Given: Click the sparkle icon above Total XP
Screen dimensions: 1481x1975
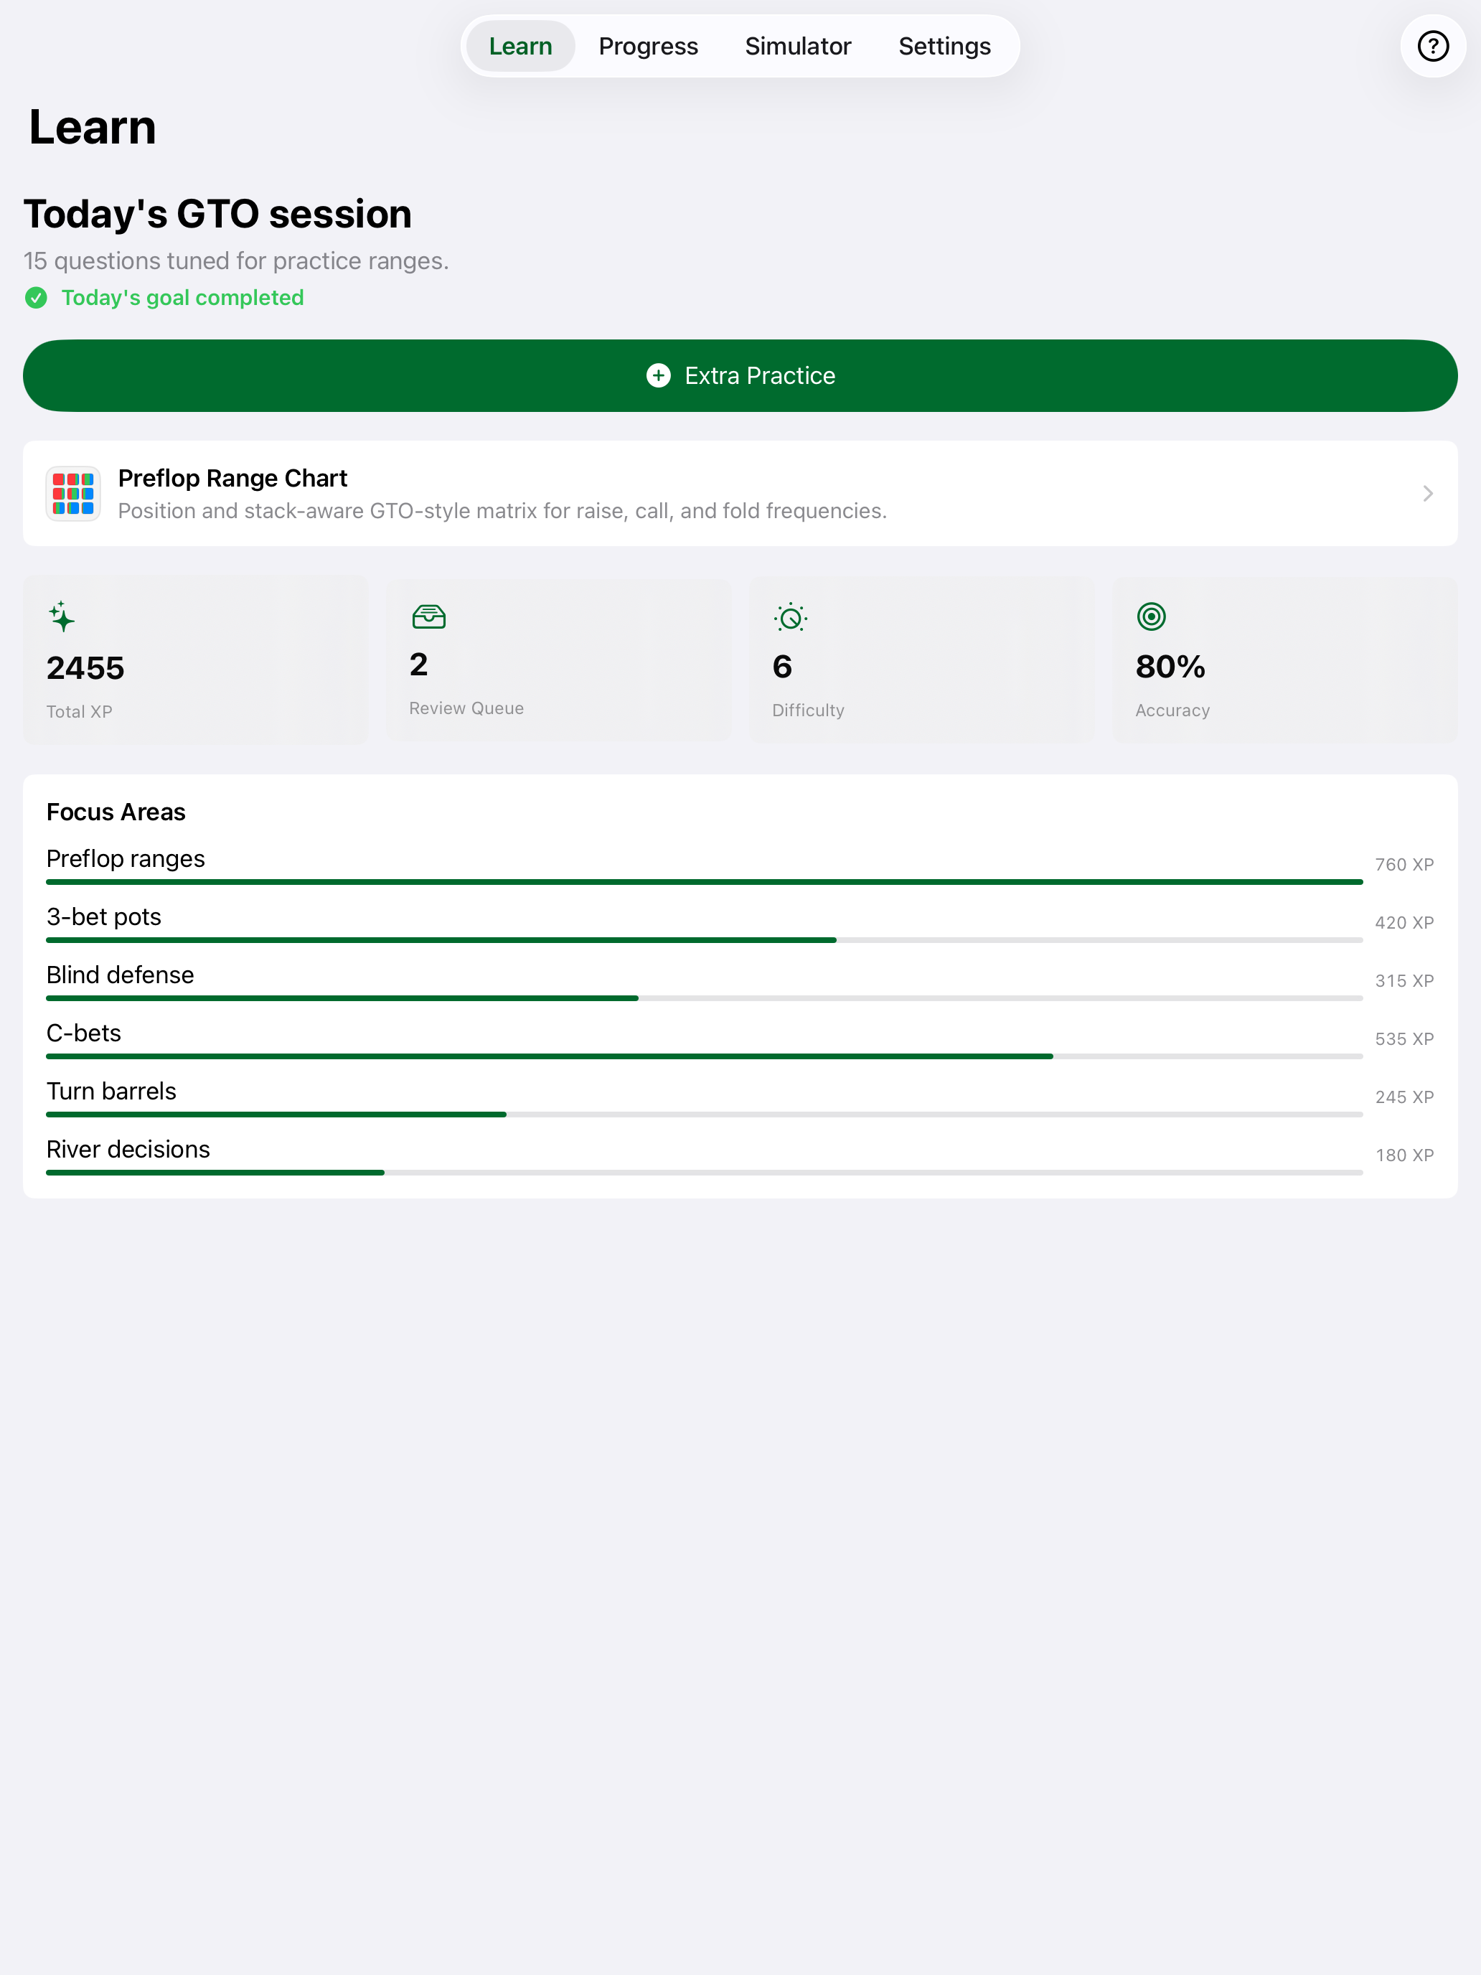Looking at the screenshot, I should (x=62, y=616).
